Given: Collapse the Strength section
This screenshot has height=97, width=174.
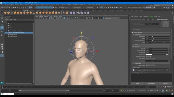Looking at the screenshot, I should pyautogui.click(x=133, y=47).
